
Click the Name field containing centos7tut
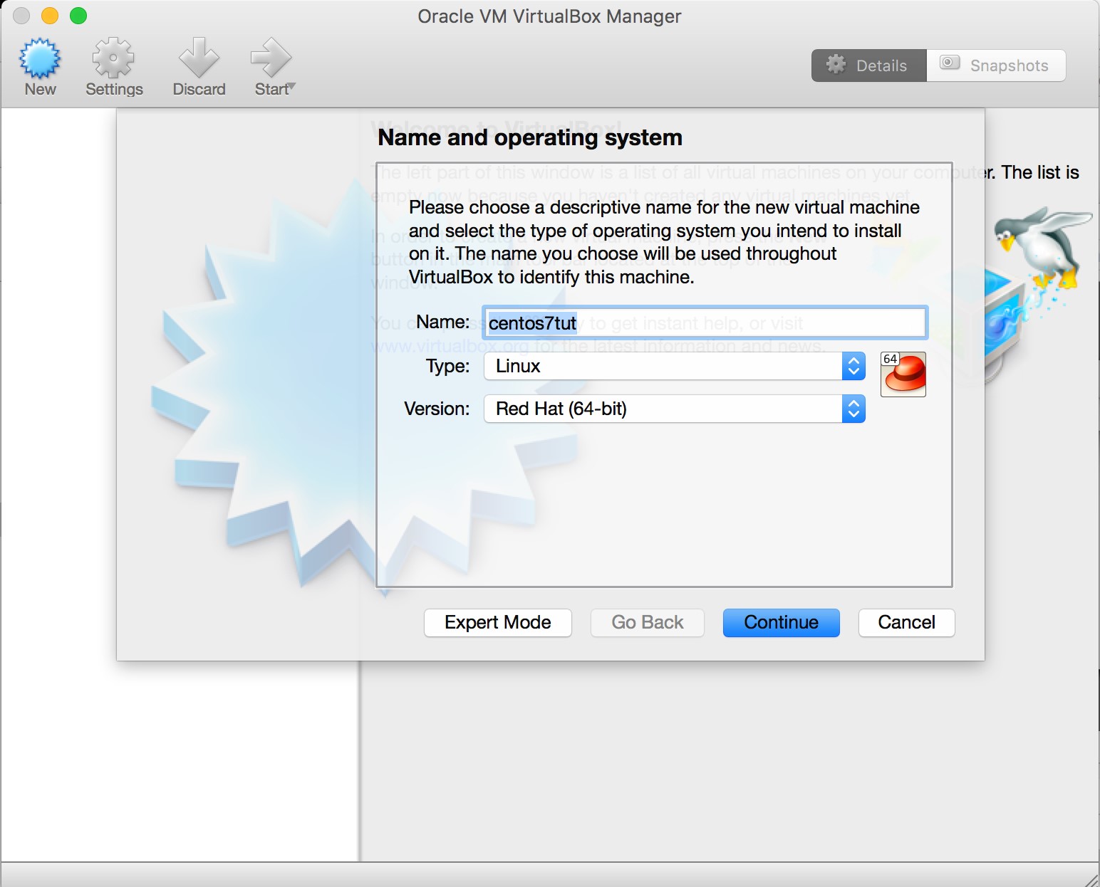(x=705, y=322)
